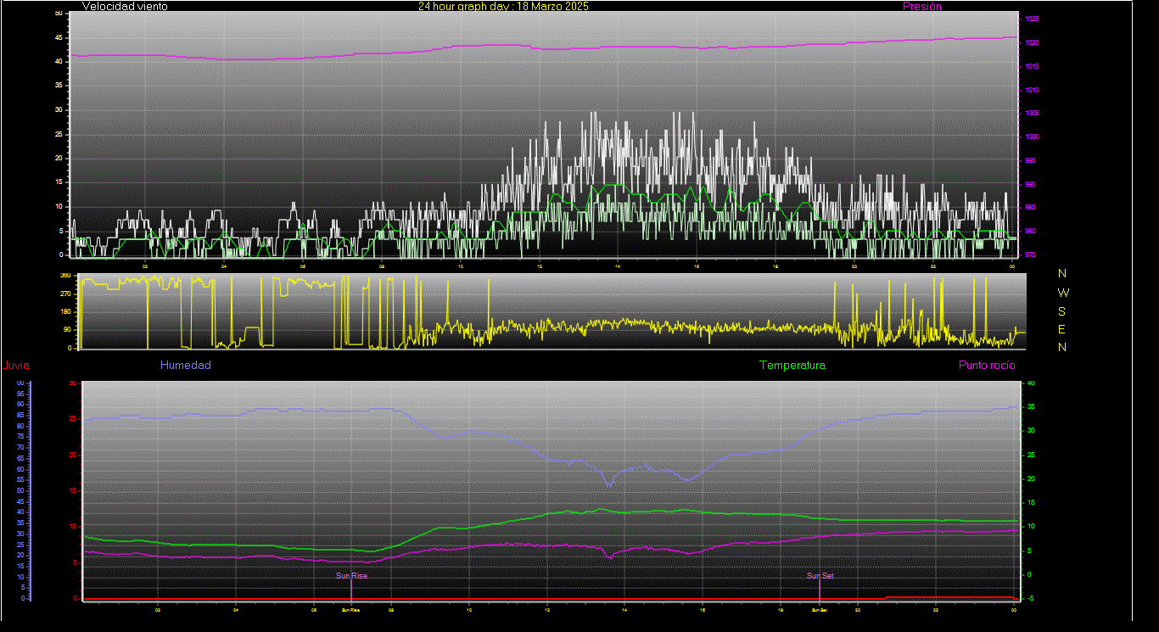Click the green '35' temperature axis value
This screenshot has height=632, width=1159.
pos(1030,407)
